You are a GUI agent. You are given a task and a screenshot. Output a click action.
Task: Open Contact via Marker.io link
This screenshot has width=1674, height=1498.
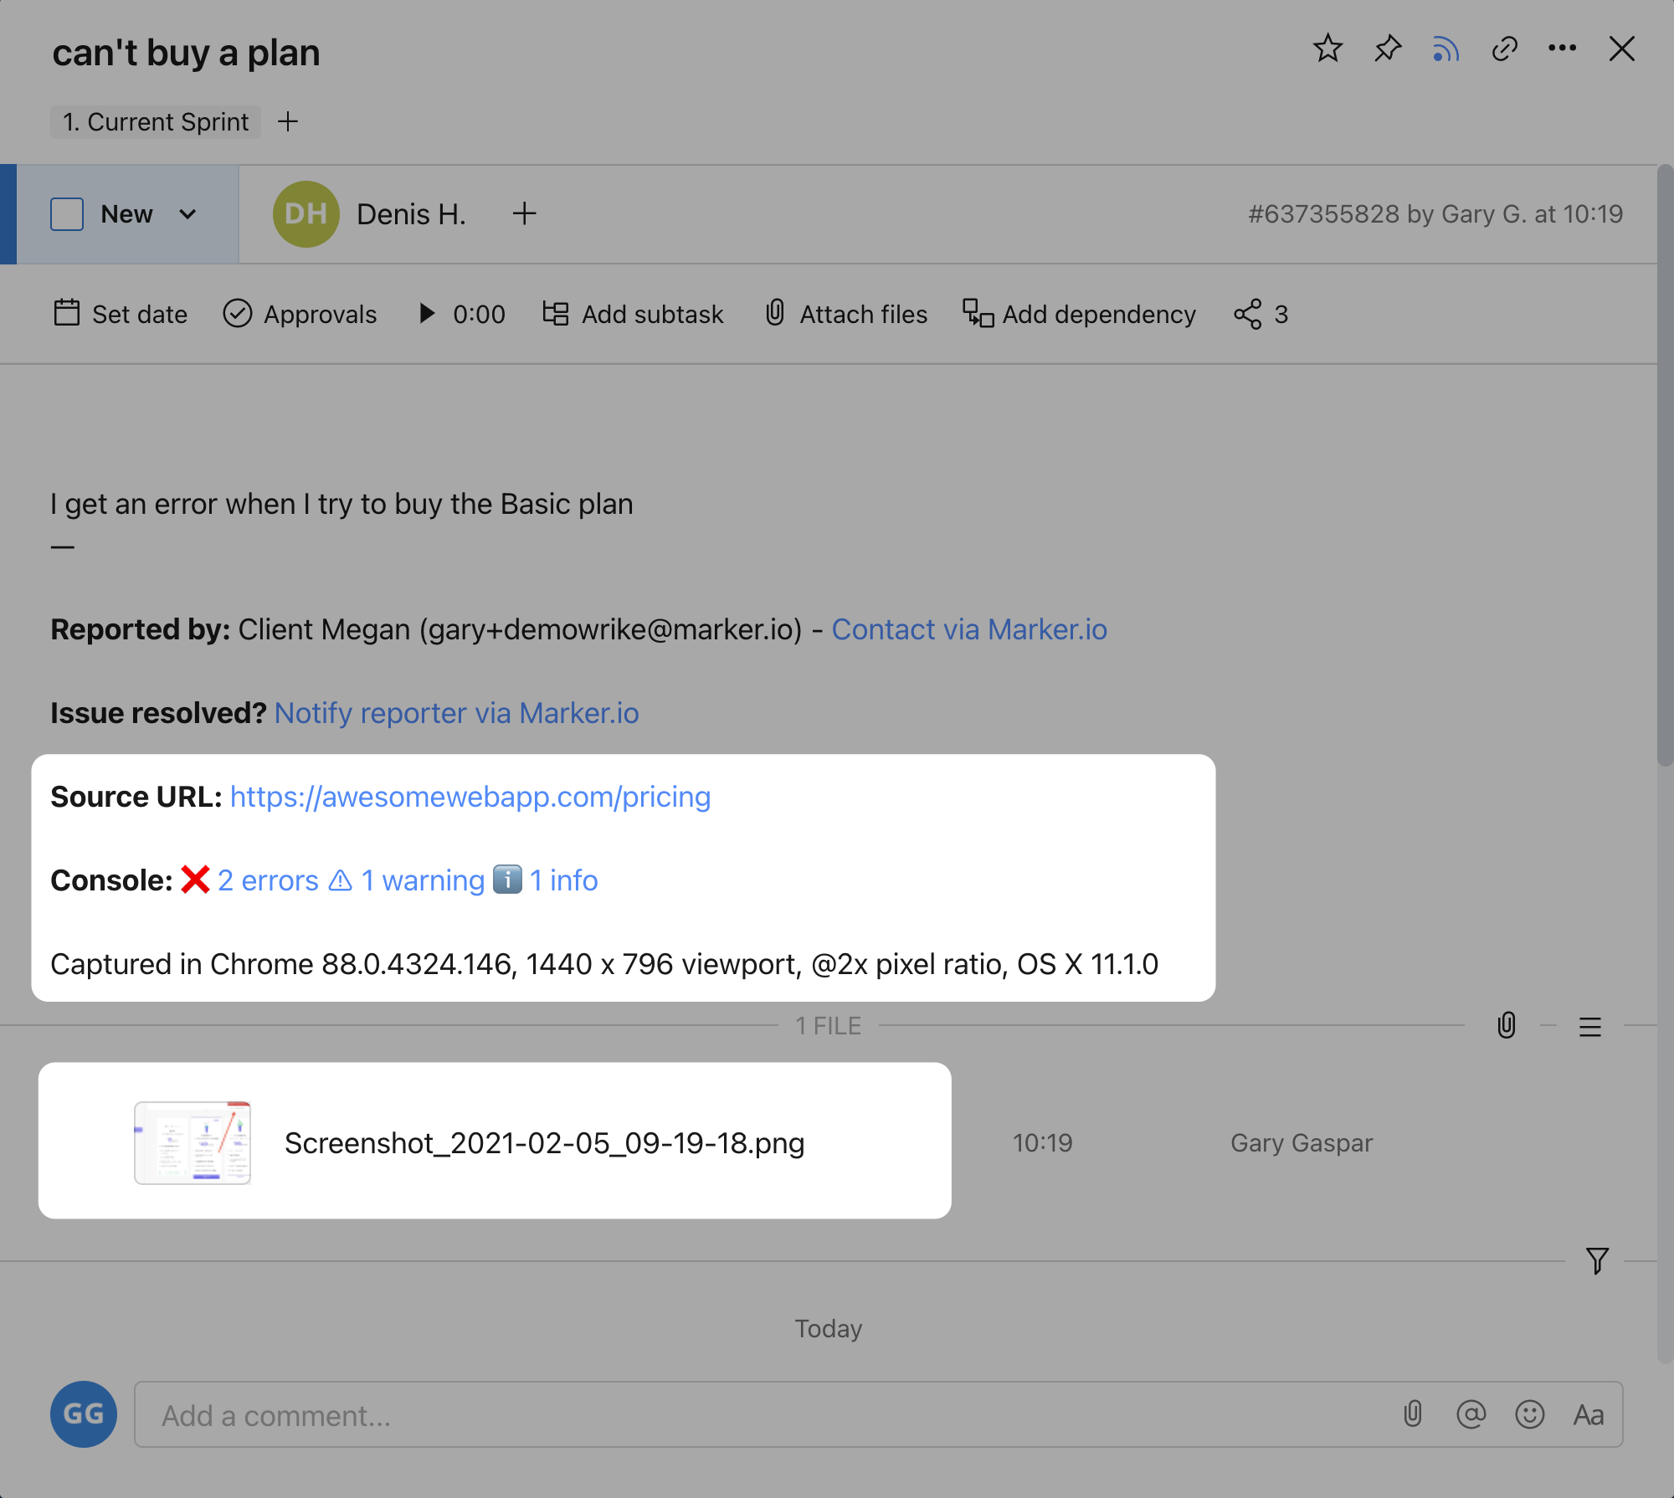[x=968, y=629]
